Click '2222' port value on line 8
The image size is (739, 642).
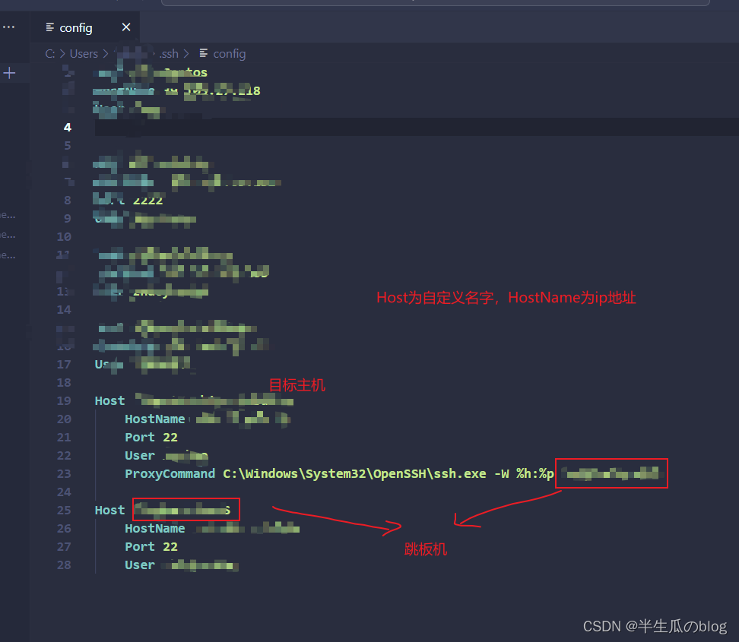[x=148, y=200]
